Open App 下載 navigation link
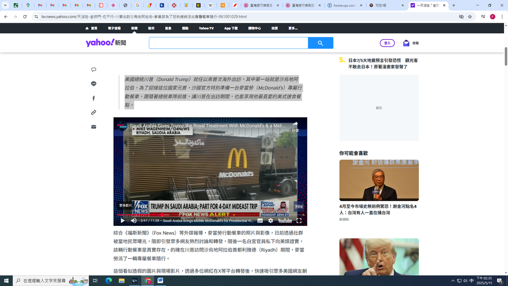The width and height of the screenshot is (508, 286). pyautogui.click(x=231, y=28)
